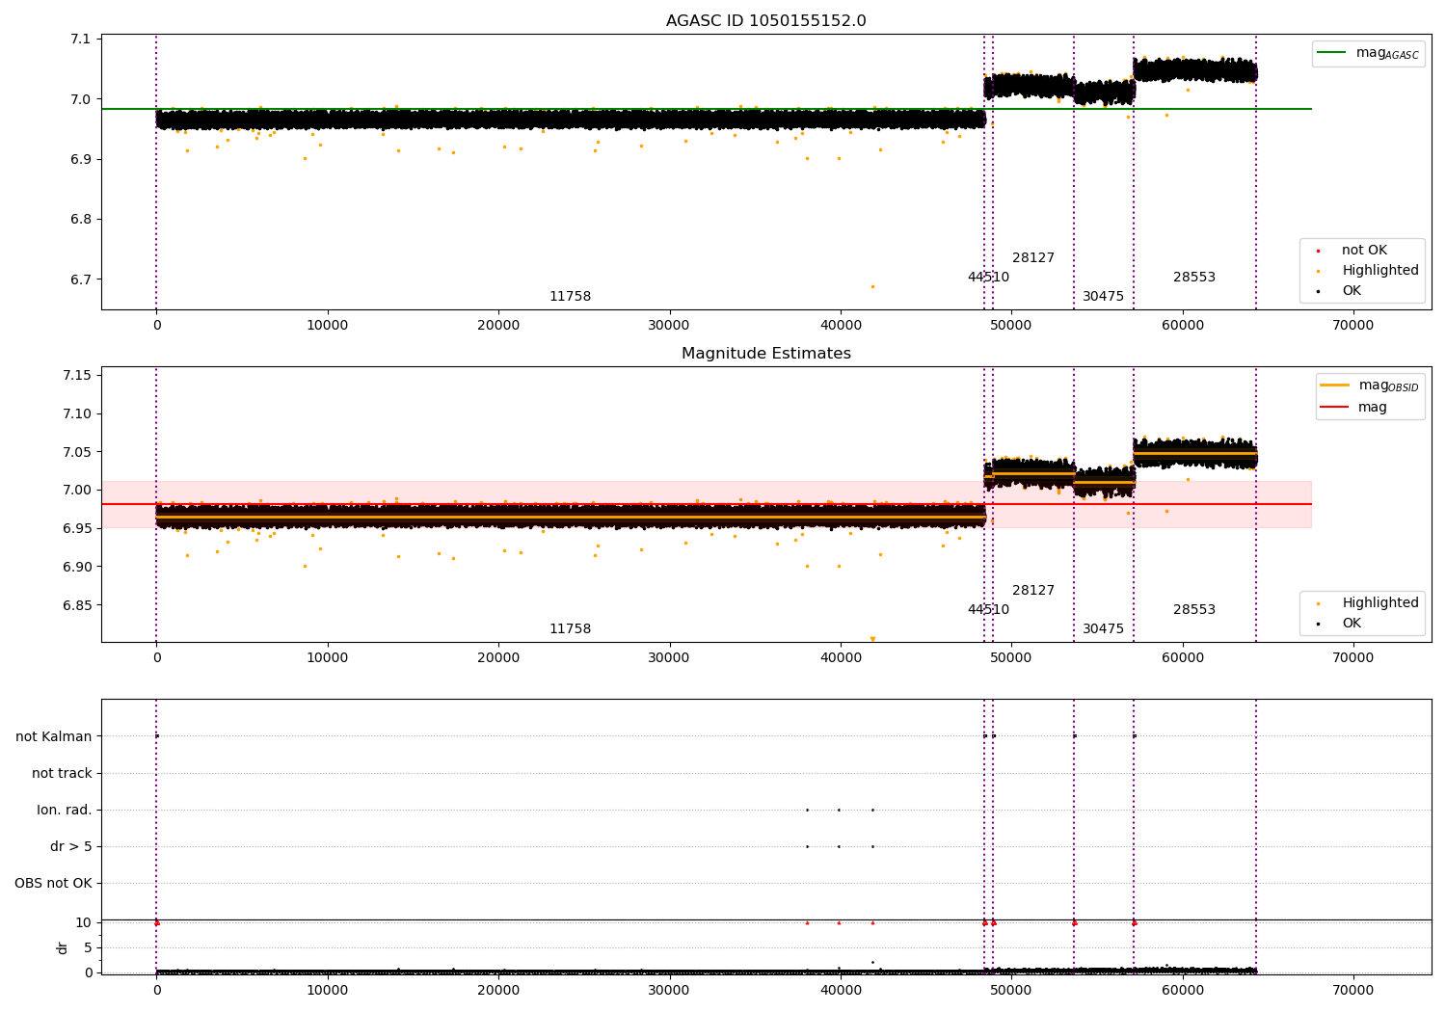Select 'Highlighted' in the top plot legend
Screen dimensions: 1446x1012
[x=1370, y=271]
